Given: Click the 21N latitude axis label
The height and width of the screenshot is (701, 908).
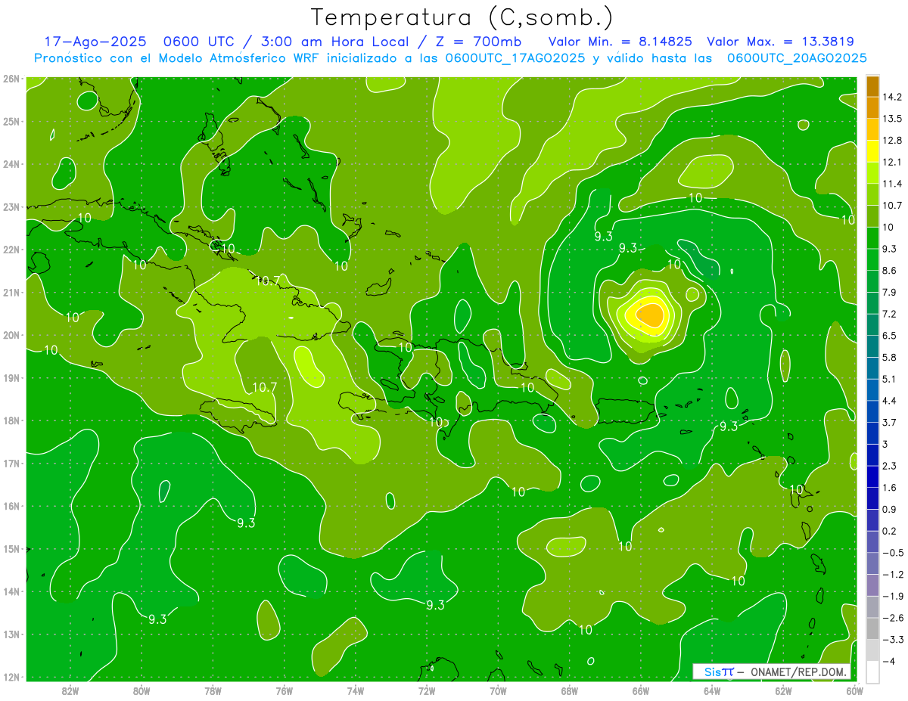Looking at the screenshot, I should [11, 292].
